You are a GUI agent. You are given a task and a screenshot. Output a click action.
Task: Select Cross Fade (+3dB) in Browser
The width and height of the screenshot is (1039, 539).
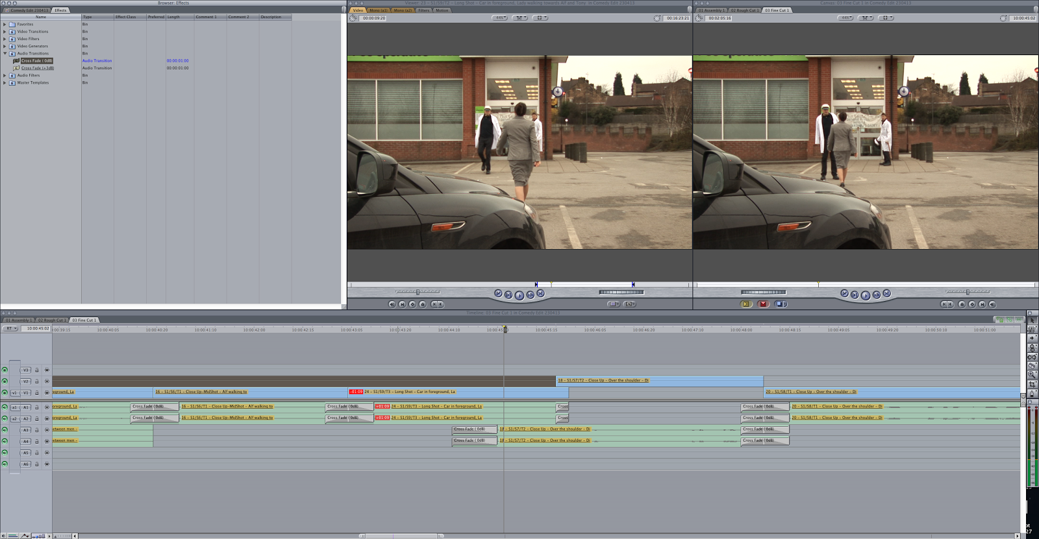[x=38, y=68]
